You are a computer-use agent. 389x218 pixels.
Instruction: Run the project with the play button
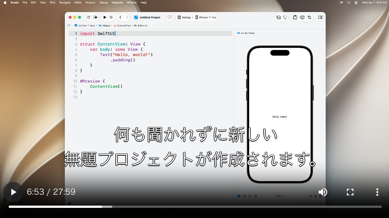(x=105, y=17)
